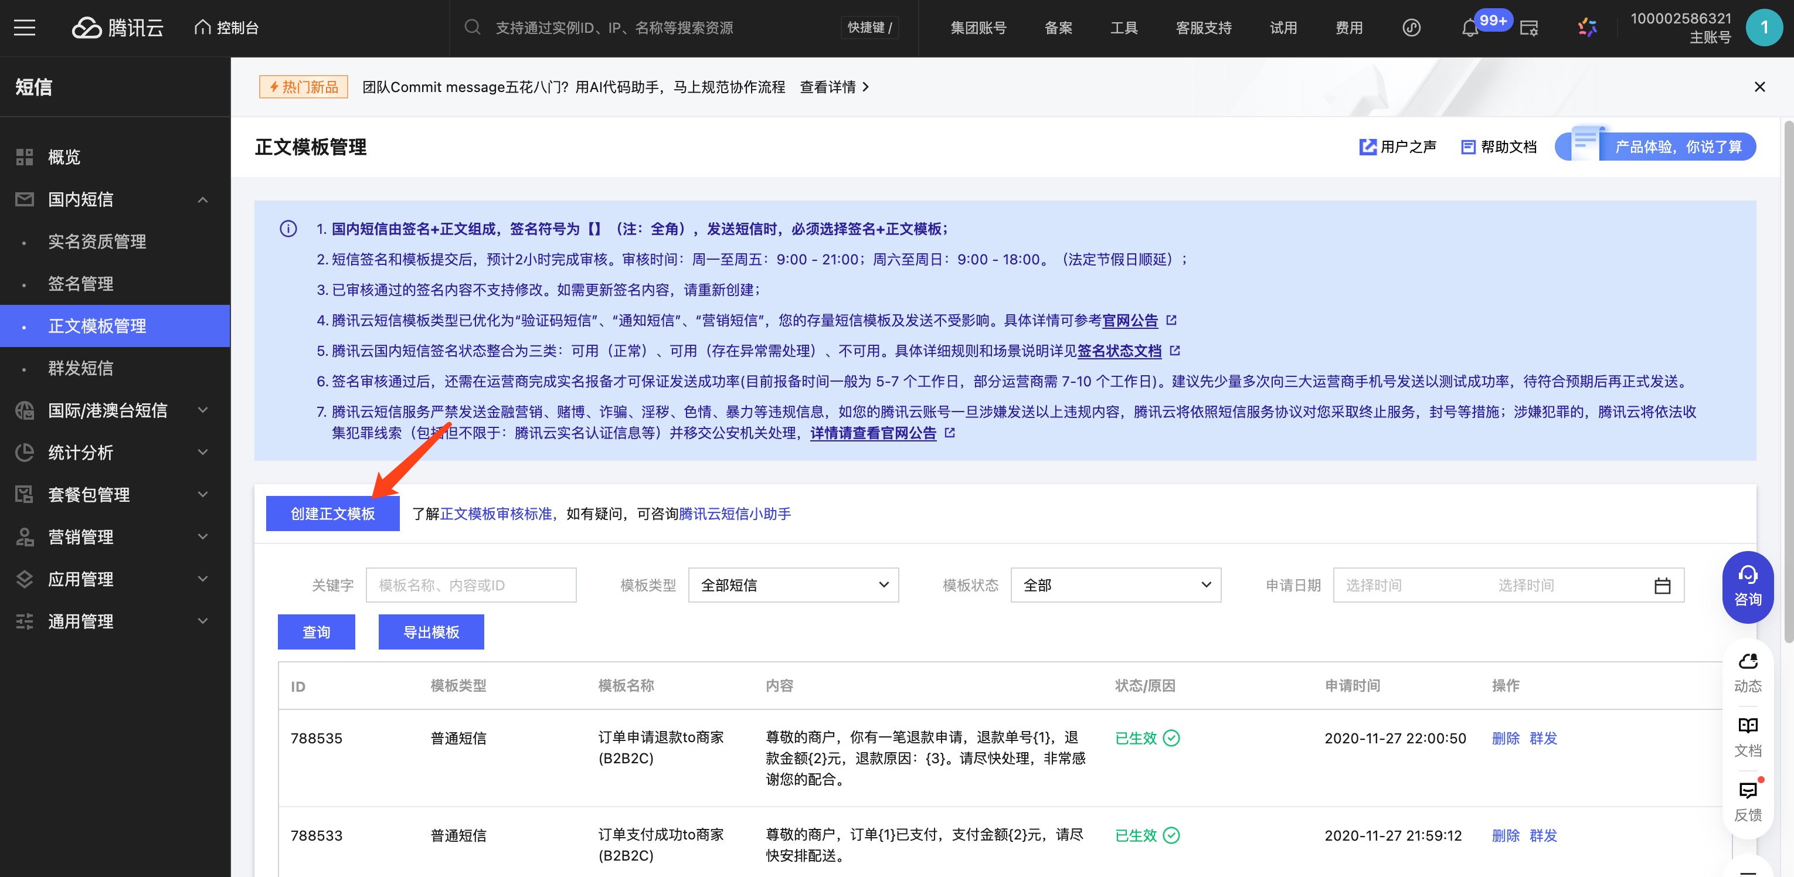Open the 模板状态 全部 dropdown
Image resolution: width=1794 pixels, height=877 pixels.
click(1115, 585)
